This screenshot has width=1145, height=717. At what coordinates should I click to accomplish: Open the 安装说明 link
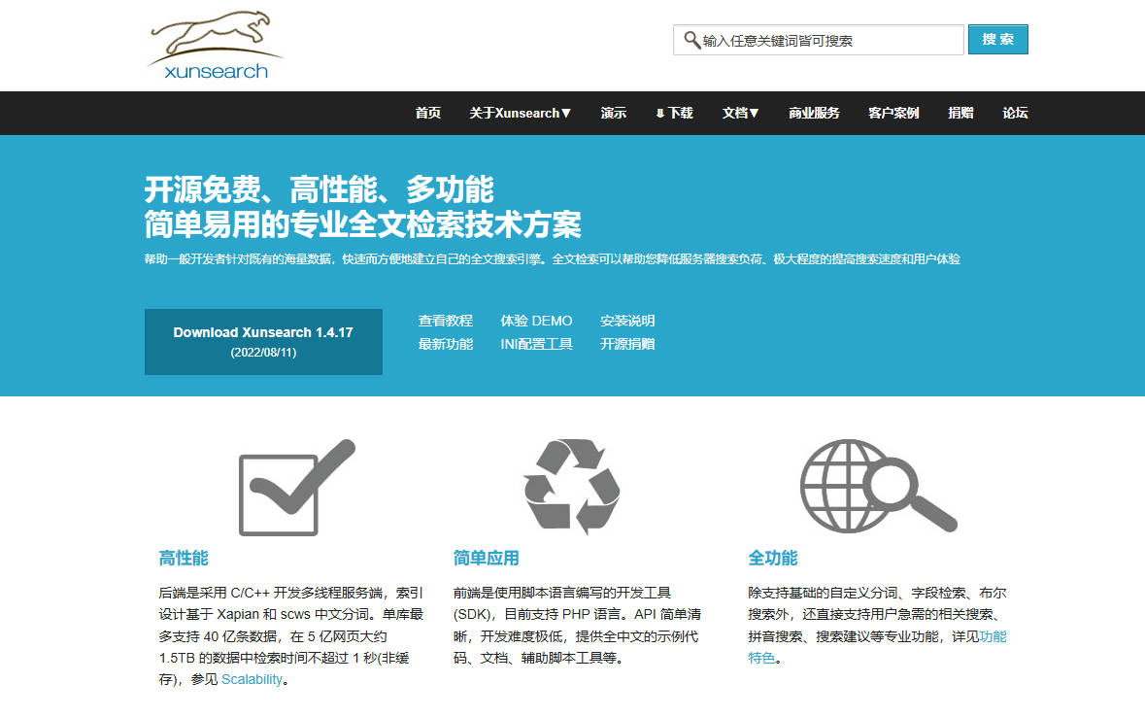[x=627, y=321]
